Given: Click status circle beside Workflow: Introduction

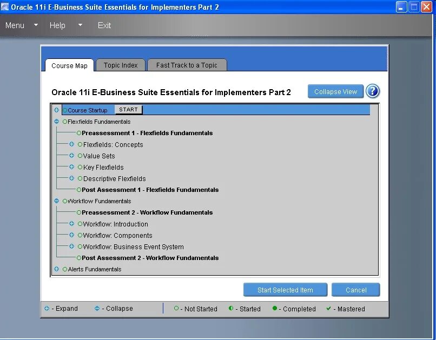Looking at the screenshot, I should [x=80, y=224].
